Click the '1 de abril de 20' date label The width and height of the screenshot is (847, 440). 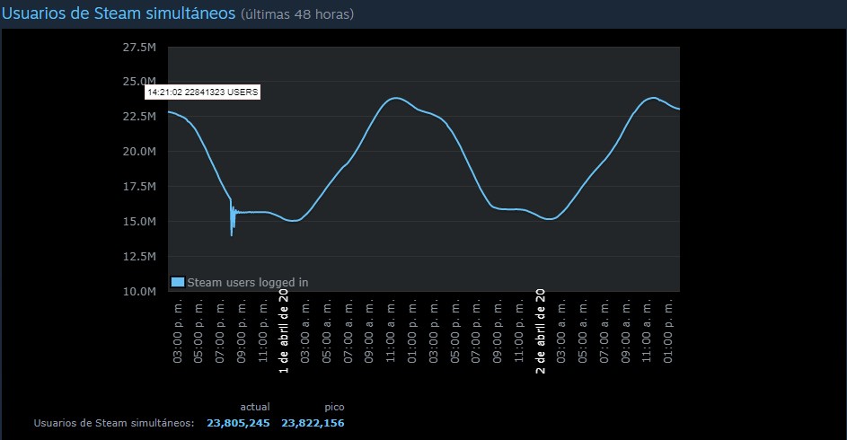coord(284,331)
